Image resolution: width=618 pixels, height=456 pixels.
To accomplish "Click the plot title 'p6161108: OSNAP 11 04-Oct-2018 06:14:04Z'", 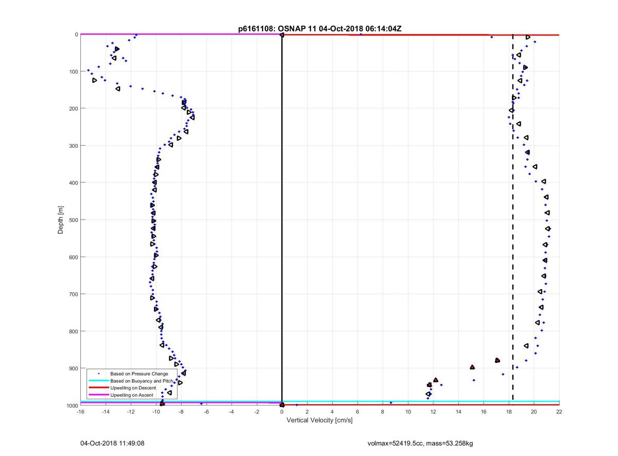I will click(319, 29).
